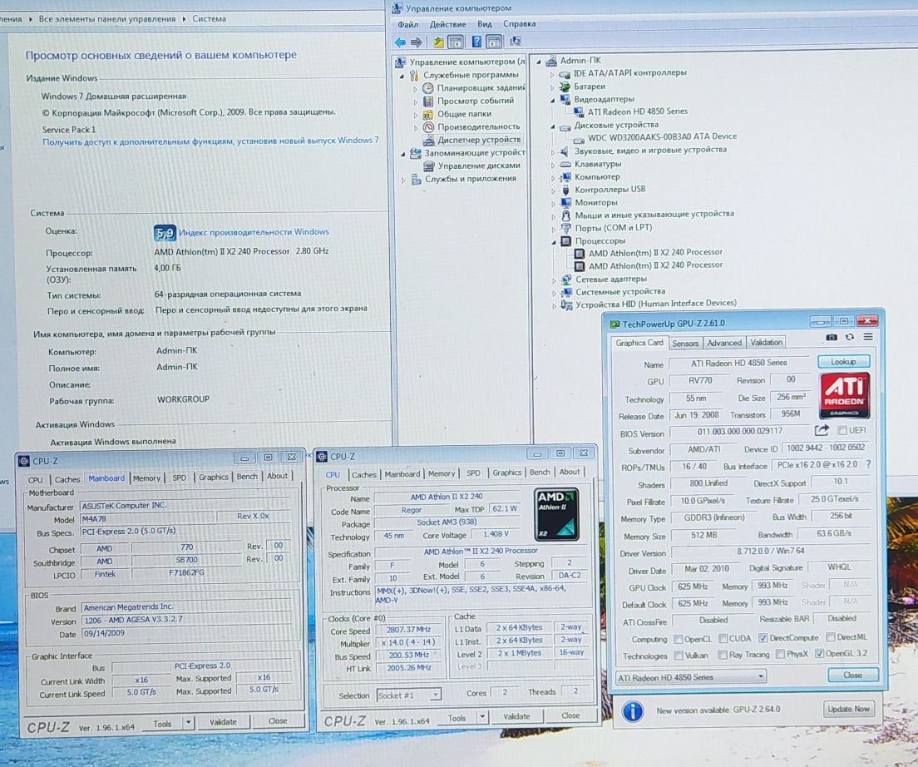Click Validate in CPU-Z Mainboard window
The image size is (918, 767).
pyautogui.click(x=223, y=722)
